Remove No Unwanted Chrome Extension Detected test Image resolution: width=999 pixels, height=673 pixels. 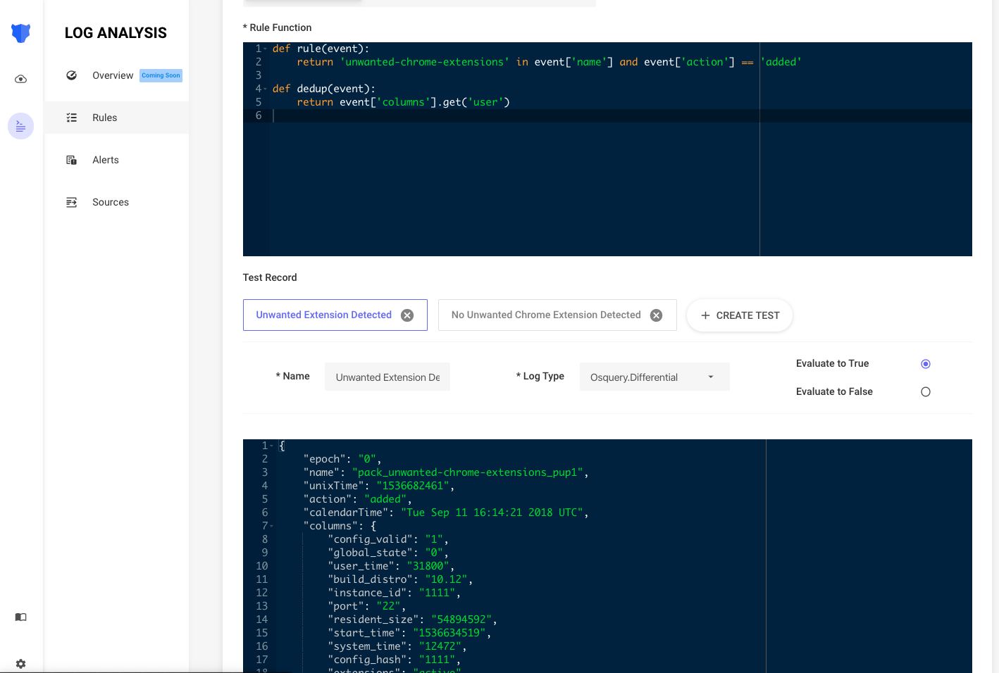(656, 315)
